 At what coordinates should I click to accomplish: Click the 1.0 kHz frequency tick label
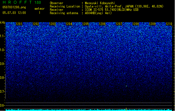coord(2,50)
